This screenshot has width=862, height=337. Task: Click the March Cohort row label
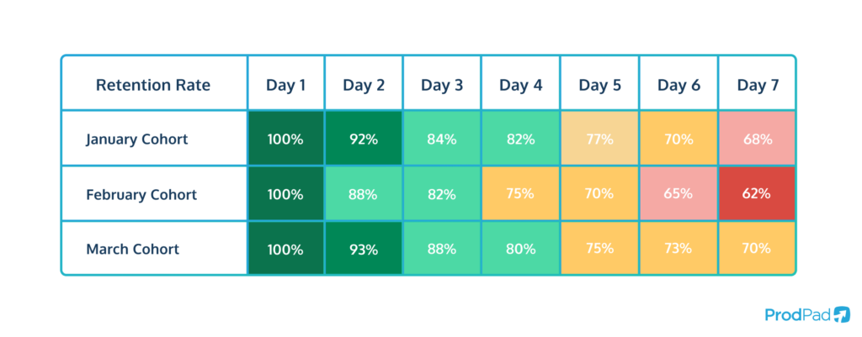tap(132, 249)
